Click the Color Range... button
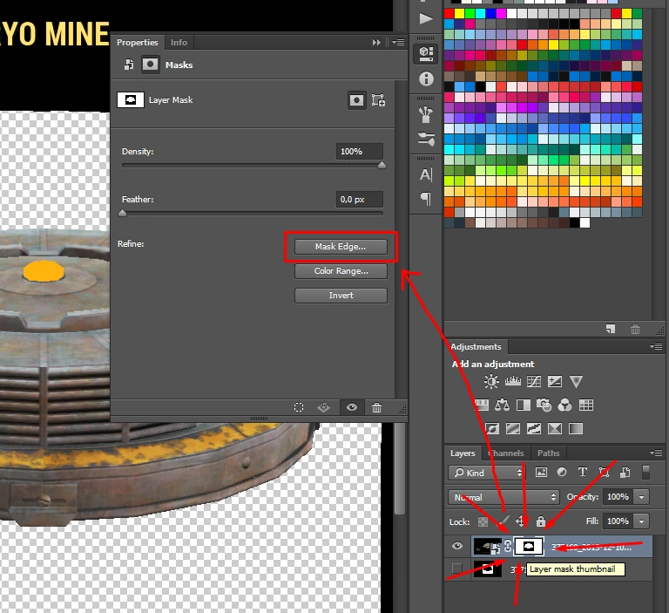Screen dimensions: 669x613 pyautogui.click(x=341, y=271)
